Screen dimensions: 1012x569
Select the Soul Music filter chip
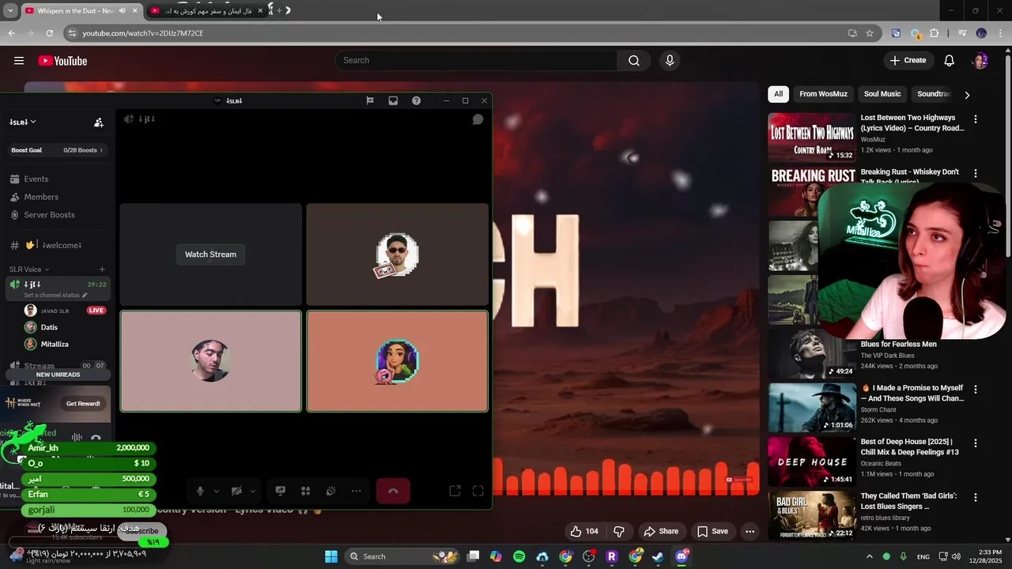pyautogui.click(x=882, y=94)
